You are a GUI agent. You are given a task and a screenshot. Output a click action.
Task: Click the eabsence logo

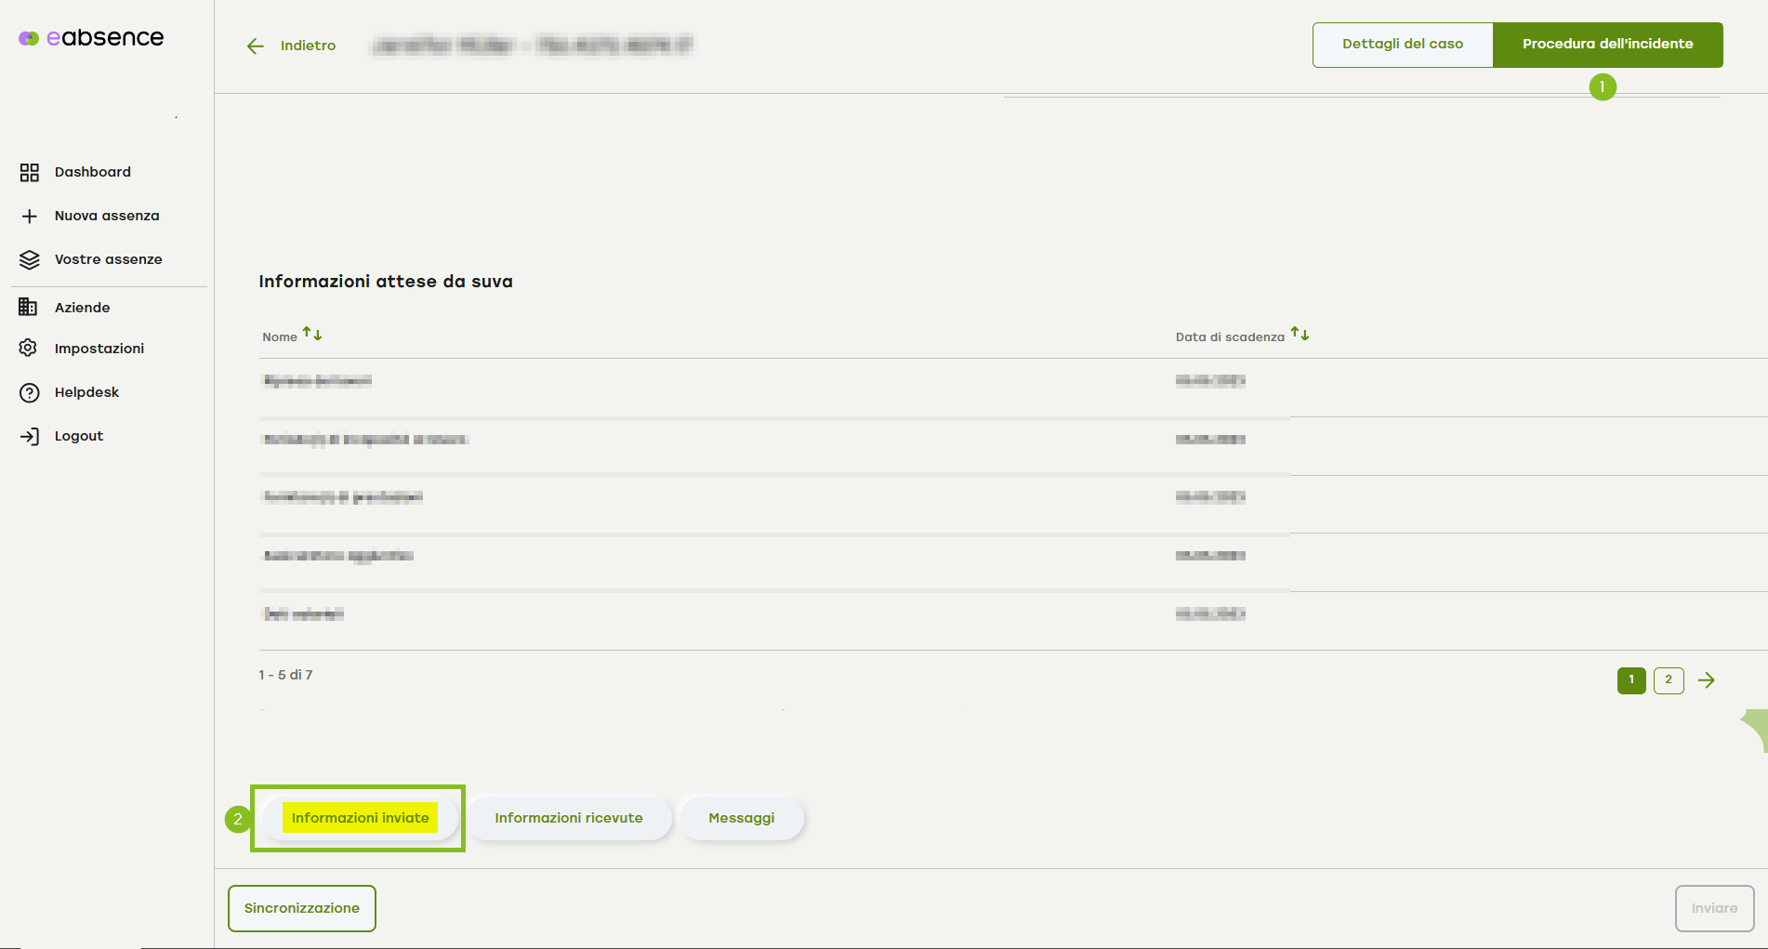(91, 37)
